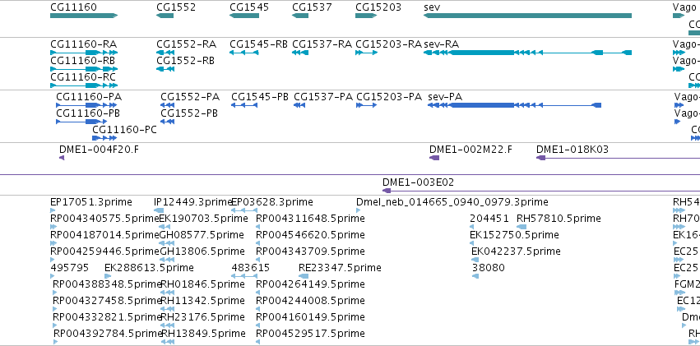Viewport: 700px width, 346px height.
Task: Click the sev-RA transcript glyph
Action: (x=527, y=53)
